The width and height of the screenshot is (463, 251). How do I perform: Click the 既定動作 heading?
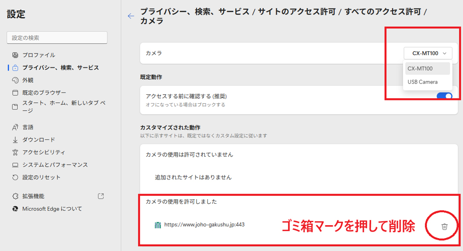coord(151,77)
